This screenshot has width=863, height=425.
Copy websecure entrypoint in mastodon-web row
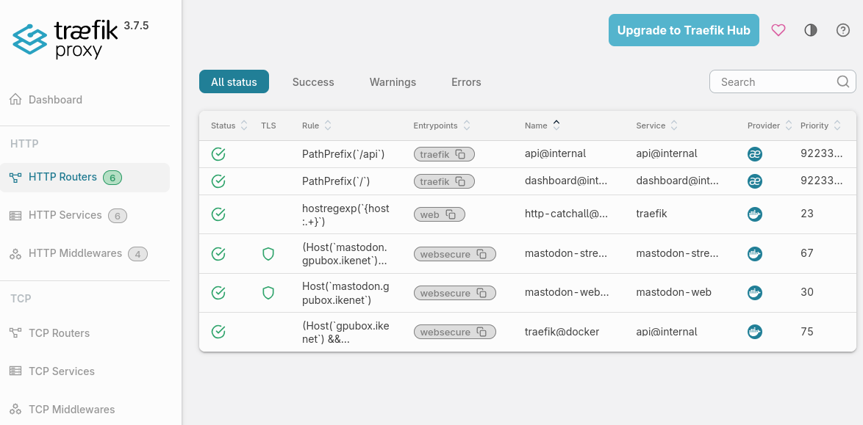481,293
